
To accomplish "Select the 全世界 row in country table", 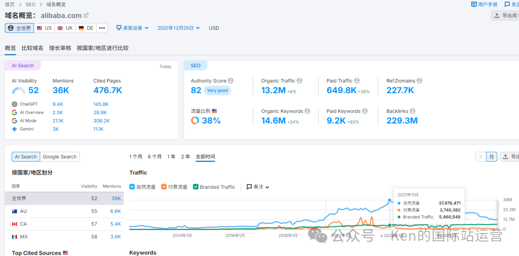I will point(64,198).
